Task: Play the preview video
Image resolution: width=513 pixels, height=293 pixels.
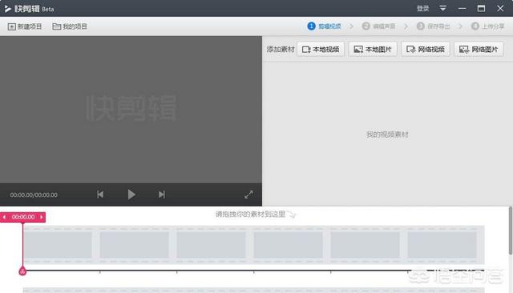Action: (131, 195)
